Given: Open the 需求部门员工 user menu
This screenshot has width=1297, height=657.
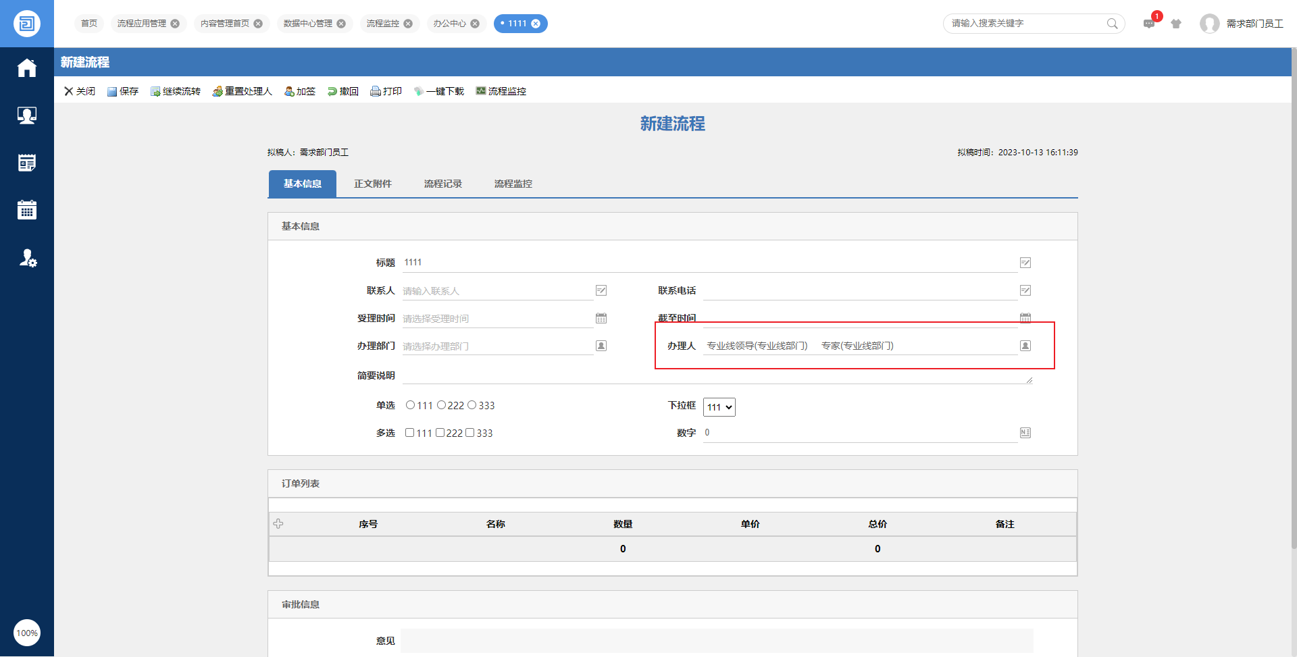Looking at the screenshot, I should coord(1242,24).
